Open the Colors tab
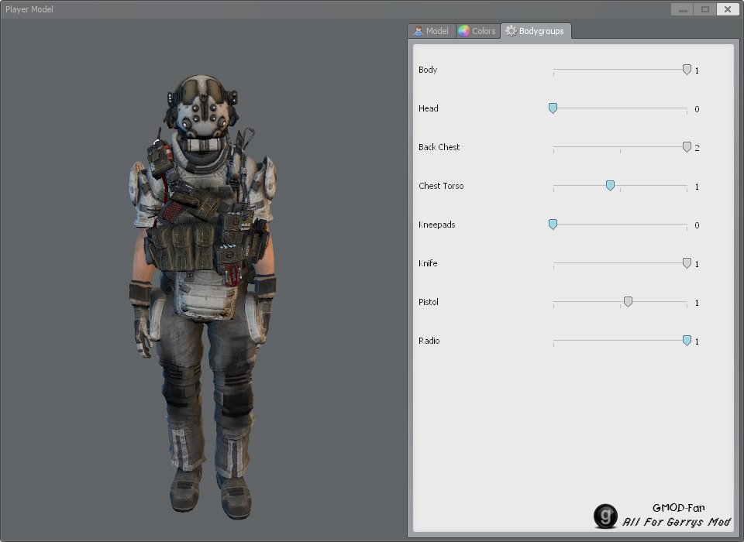This screenshot has height=542, width=744. coord(478,31)
